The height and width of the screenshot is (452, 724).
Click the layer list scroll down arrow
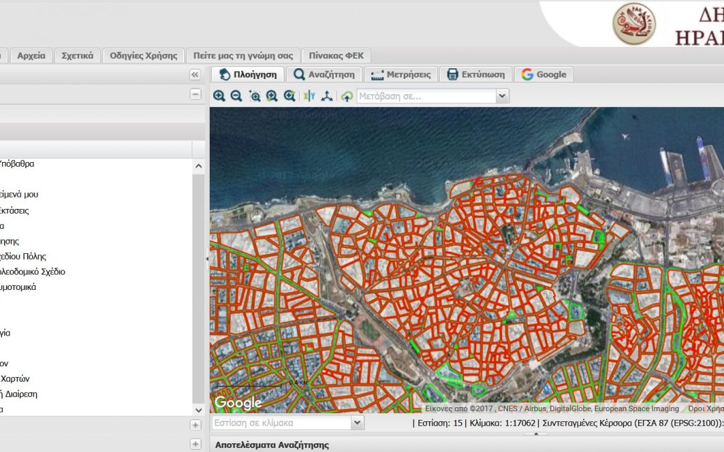coord(198,410)
